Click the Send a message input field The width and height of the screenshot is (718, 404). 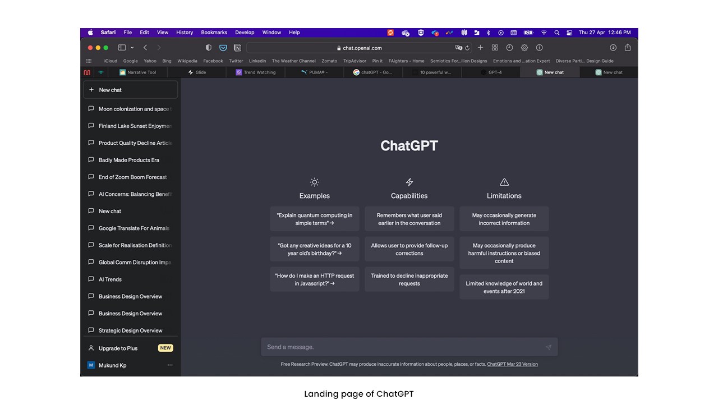click(x=409, y=347)
